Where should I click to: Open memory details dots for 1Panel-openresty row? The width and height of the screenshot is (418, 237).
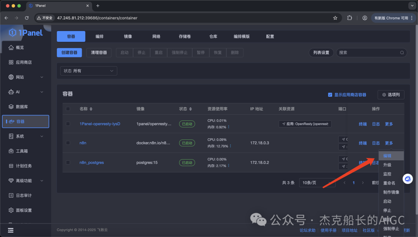point(228,127)
